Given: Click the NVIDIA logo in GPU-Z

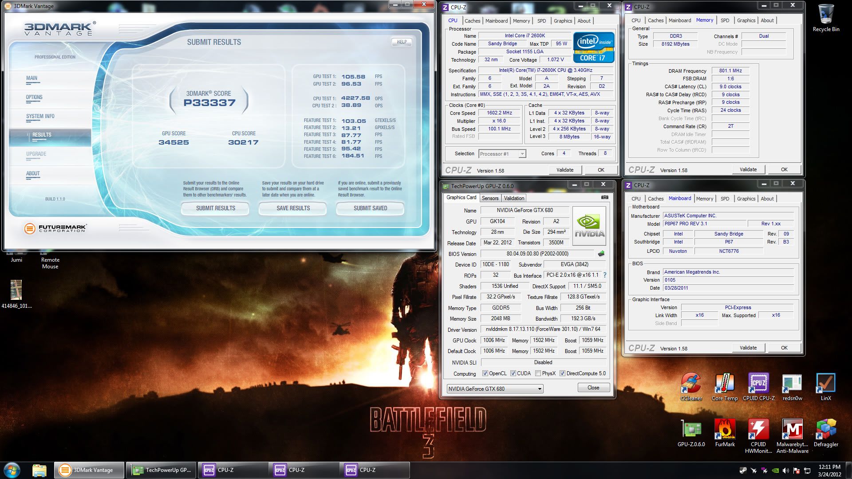Looking at the screenshot, I should pos(589,226).
